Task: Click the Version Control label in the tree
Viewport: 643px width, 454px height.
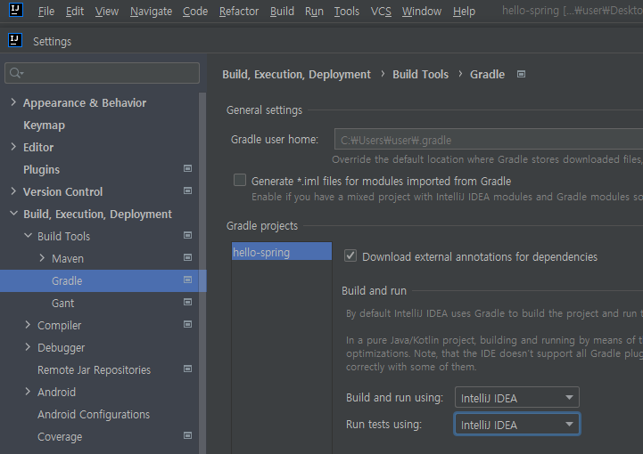Action: (x=62, y=191)
